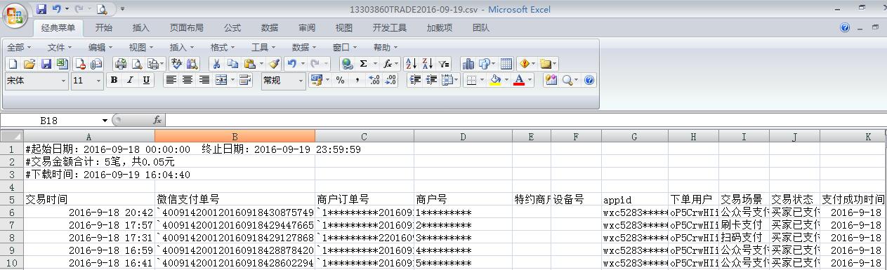The image size is (887, 270).
Task: Open the 公式 ribbon tab
Action: [x=232, y=28]
